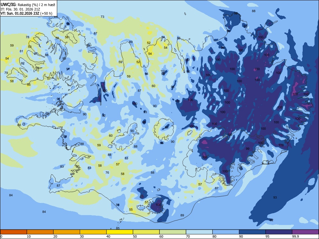This screenshot has width=319, height=239.
Task: Click the 'VT: Sun. 01.02.2026 23Z' line
Action: tap(20, 13)
